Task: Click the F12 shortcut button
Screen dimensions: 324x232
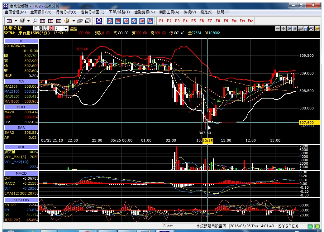Action: [250, 21]
